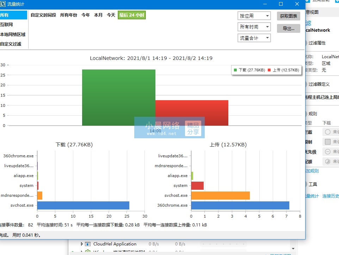Collapse the 工具 section in side panel
339x255 pixels.
pyautogui.click(x=306, y=184)
